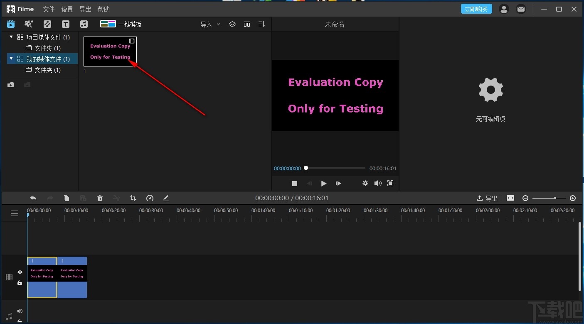Click the preview playback progress bar
The image size is (584, 324).
tap(335, 168)
